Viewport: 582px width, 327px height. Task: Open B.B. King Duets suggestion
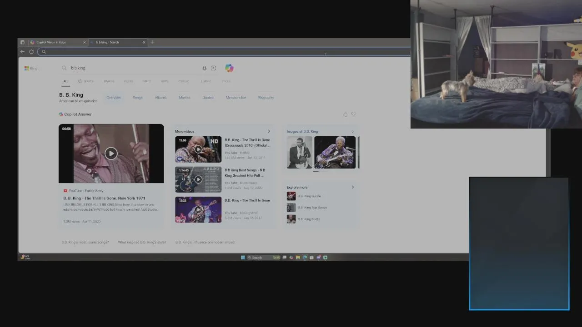point(303,219)
